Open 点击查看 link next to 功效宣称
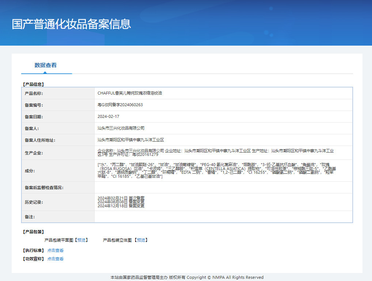The width and height of the screenshot is (372, 281). 55,259
